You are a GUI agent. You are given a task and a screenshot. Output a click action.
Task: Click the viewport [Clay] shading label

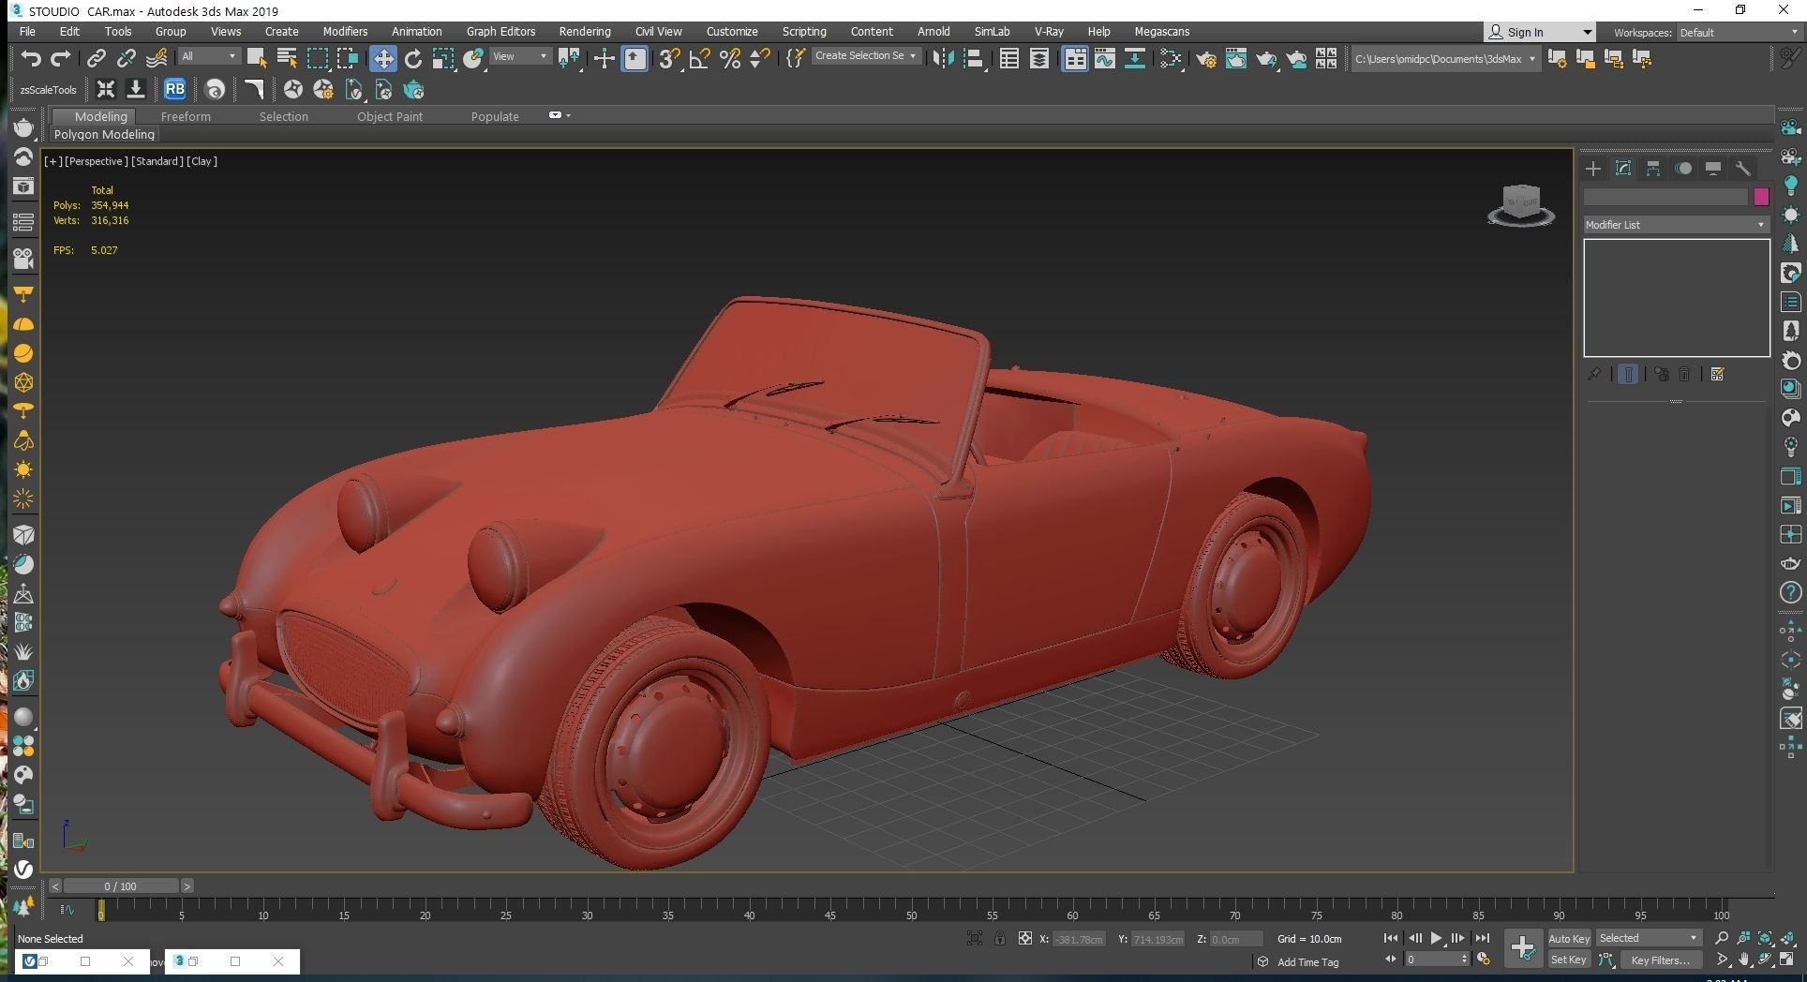202,161
